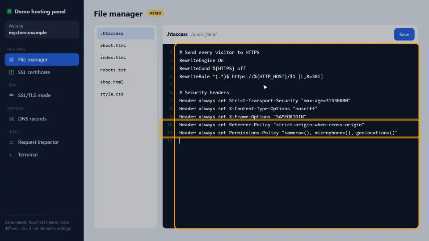This screenshot has width=429, height=241.
Task: Save the .htaccess file
Action: coord(404,34)
